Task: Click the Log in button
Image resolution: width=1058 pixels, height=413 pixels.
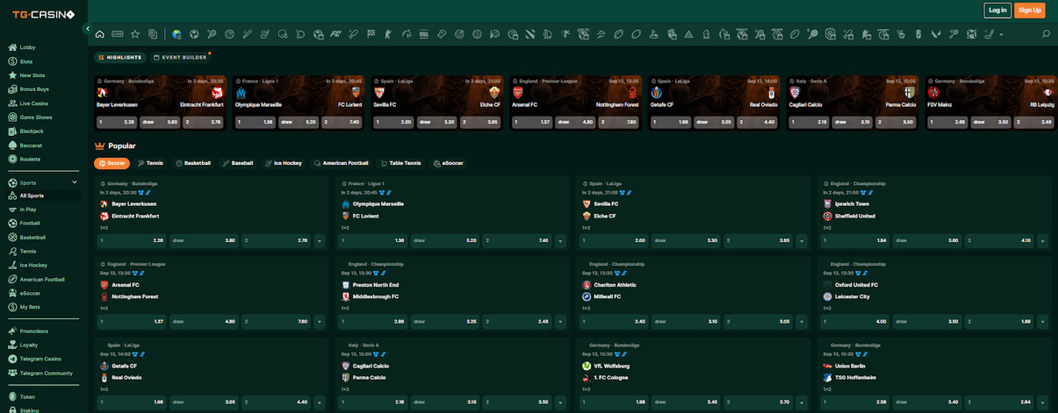Action: pyautogui.click(x=997, y=11)
